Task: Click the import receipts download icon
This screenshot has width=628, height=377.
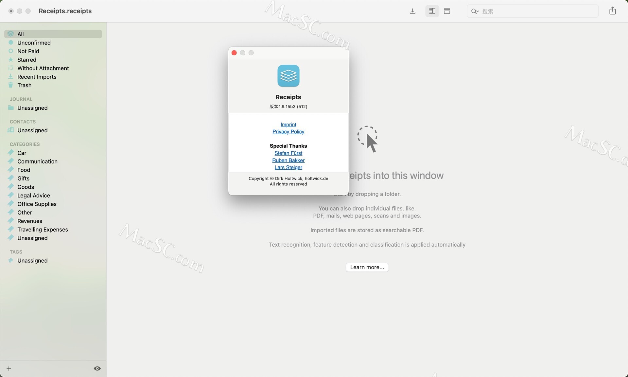Action: 412,11
